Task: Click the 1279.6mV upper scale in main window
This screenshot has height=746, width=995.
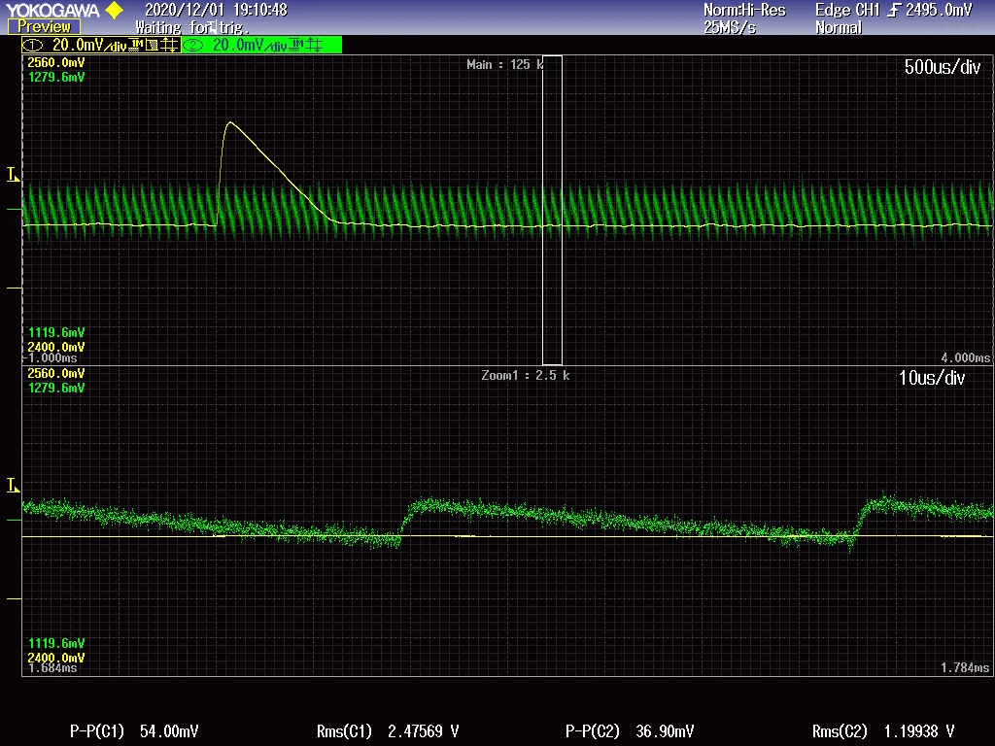Action: pyautogui.click(x=55, y=78)
